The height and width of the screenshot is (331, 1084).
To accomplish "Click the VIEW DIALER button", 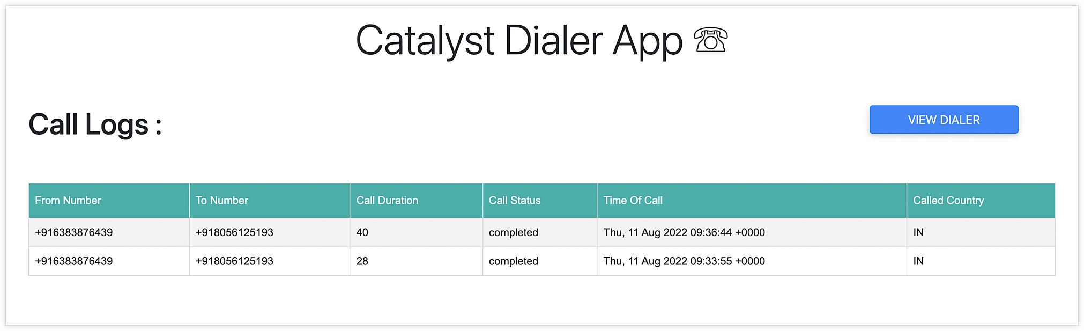I will (x=944, y=120).
